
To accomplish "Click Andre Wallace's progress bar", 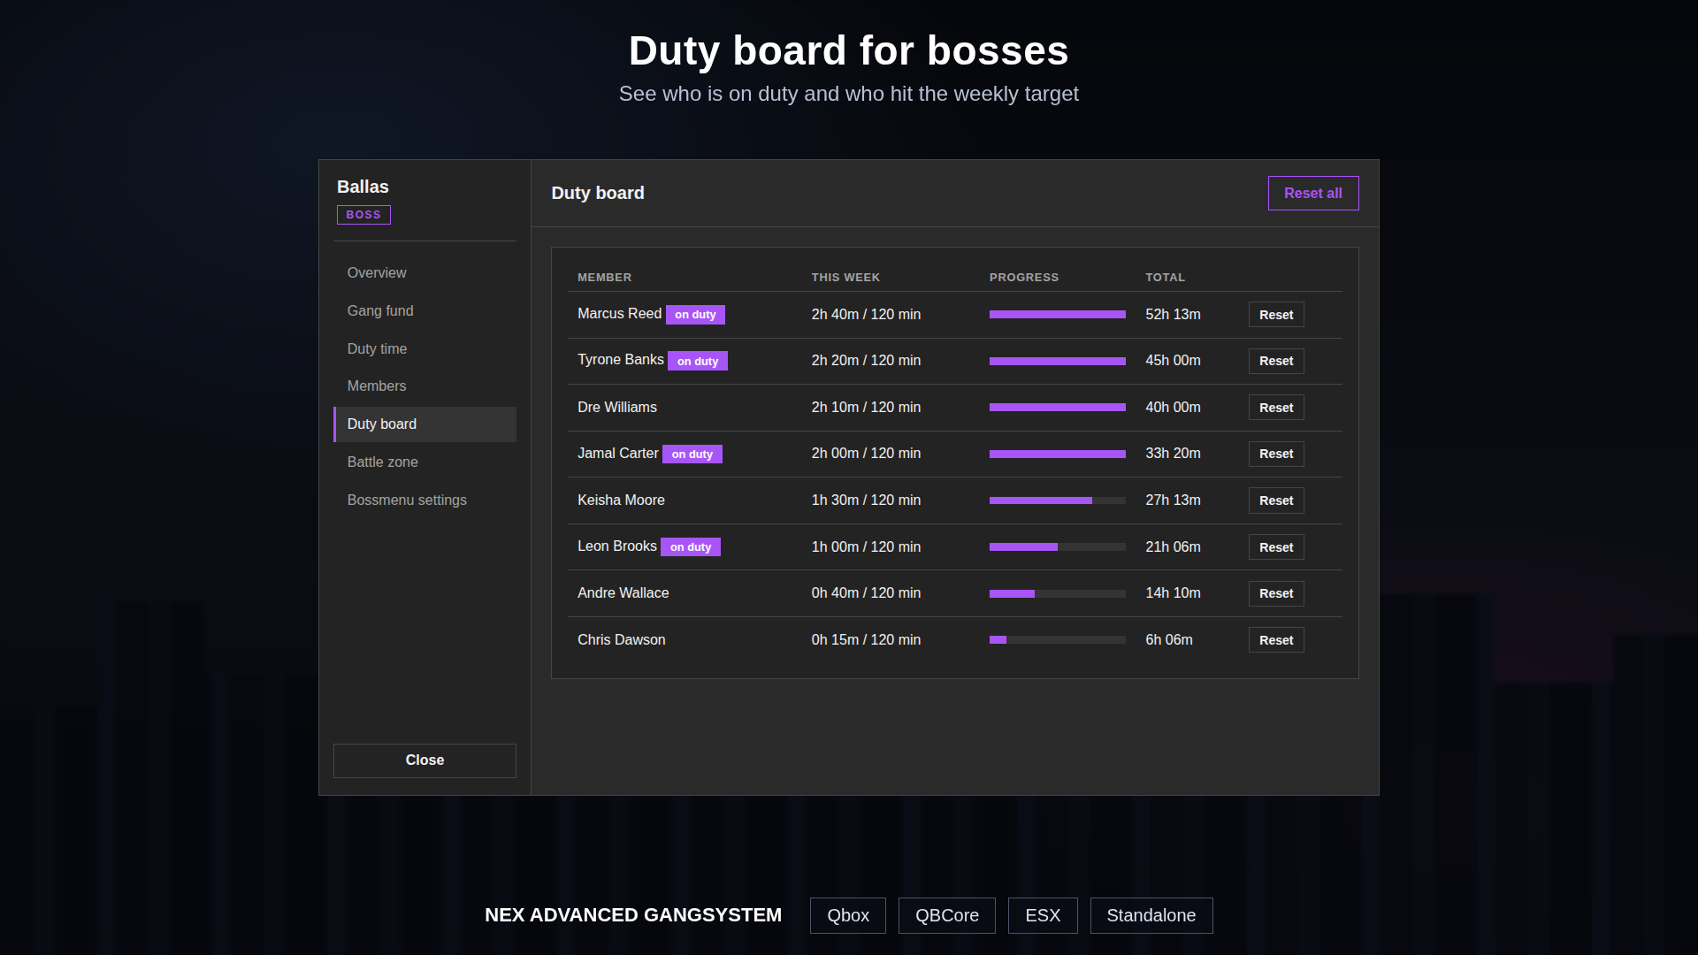I will [1058, 593].
